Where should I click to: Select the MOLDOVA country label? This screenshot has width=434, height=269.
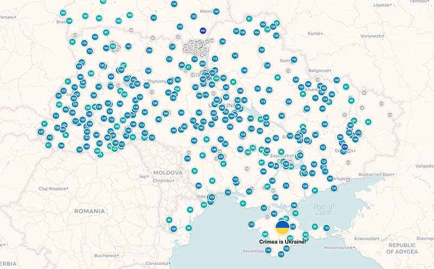[168, 172]
